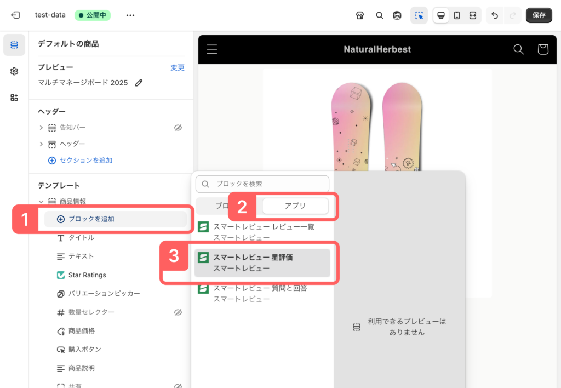Click the pencil icon beside マルチマネージボード 2025

pos(139,83)
